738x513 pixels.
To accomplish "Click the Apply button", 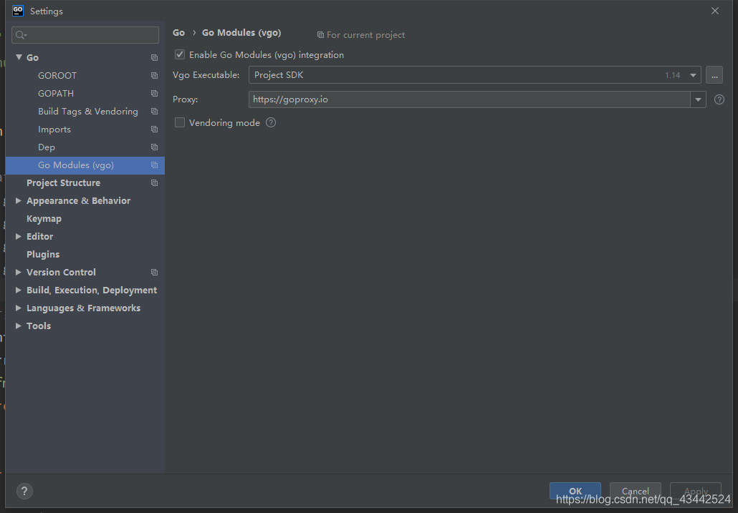I will coord(696,491).
